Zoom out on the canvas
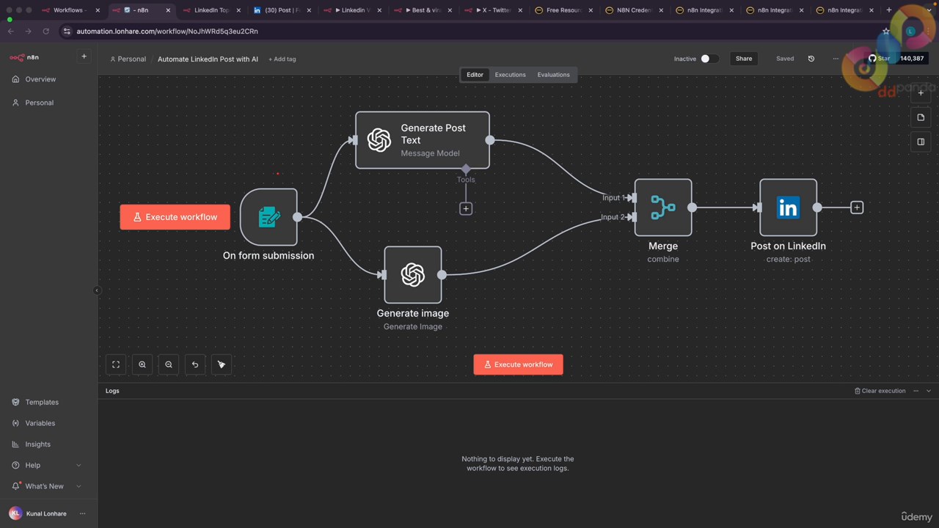This screenshot has height=528, width=939. [x=169, y=364]
